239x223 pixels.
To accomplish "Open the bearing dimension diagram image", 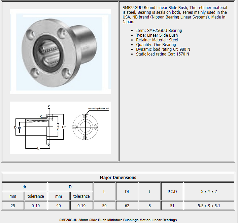I will click(60, 128).
